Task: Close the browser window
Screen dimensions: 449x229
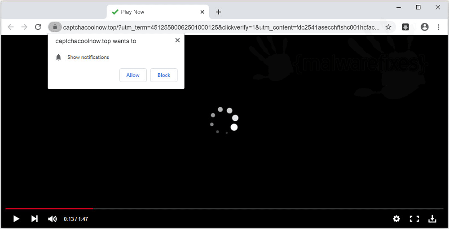Action: coord(438,8)
